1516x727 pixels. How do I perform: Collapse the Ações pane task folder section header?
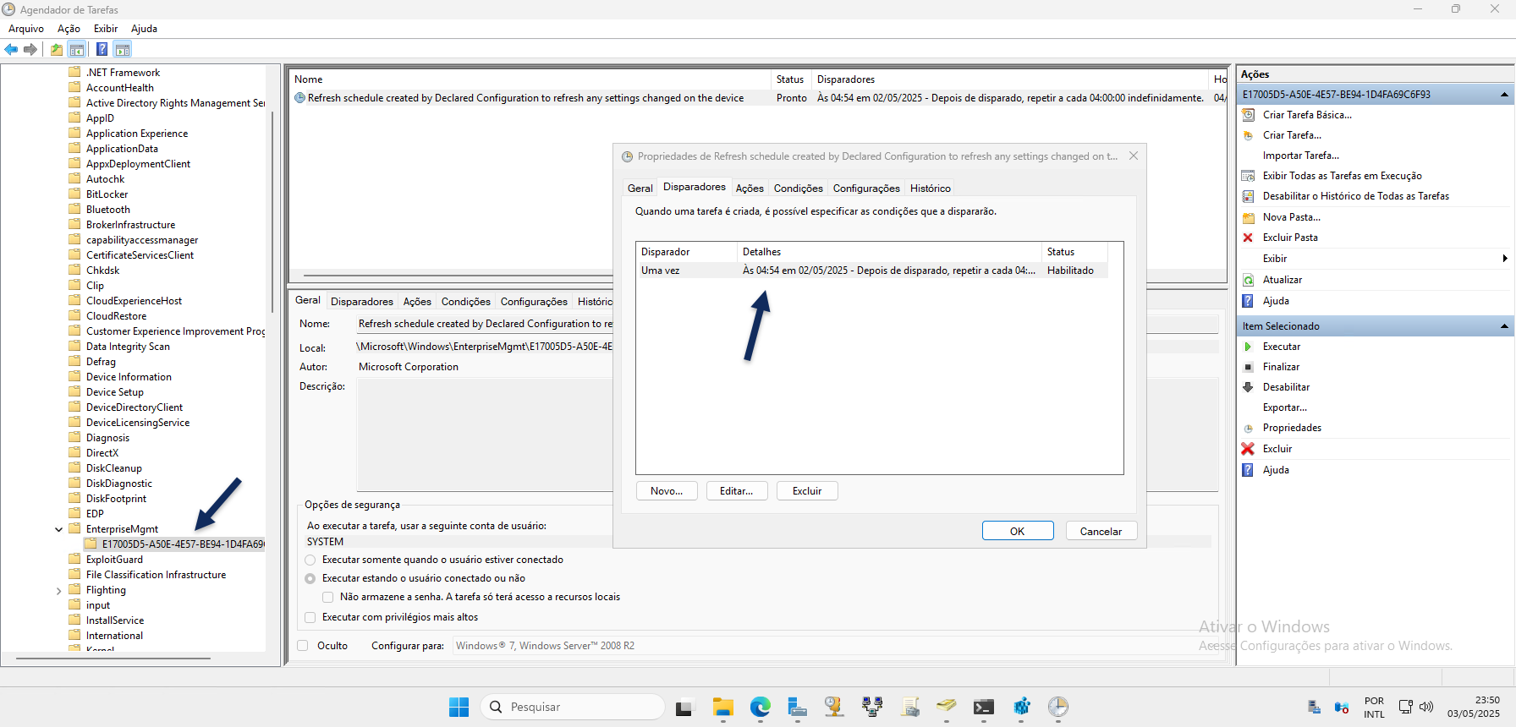[x=1504, y=95]
